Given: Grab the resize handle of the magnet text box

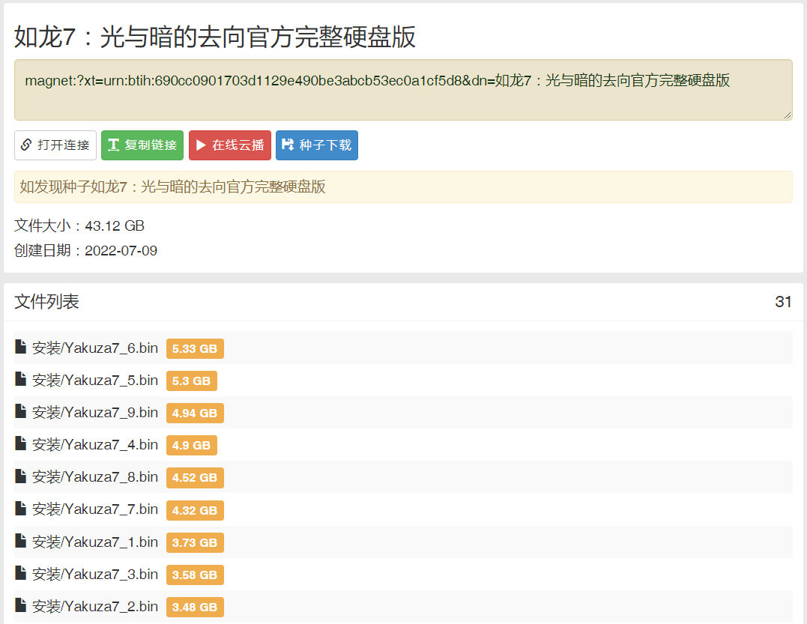Looking at the screenshot, I should (788, 116).
